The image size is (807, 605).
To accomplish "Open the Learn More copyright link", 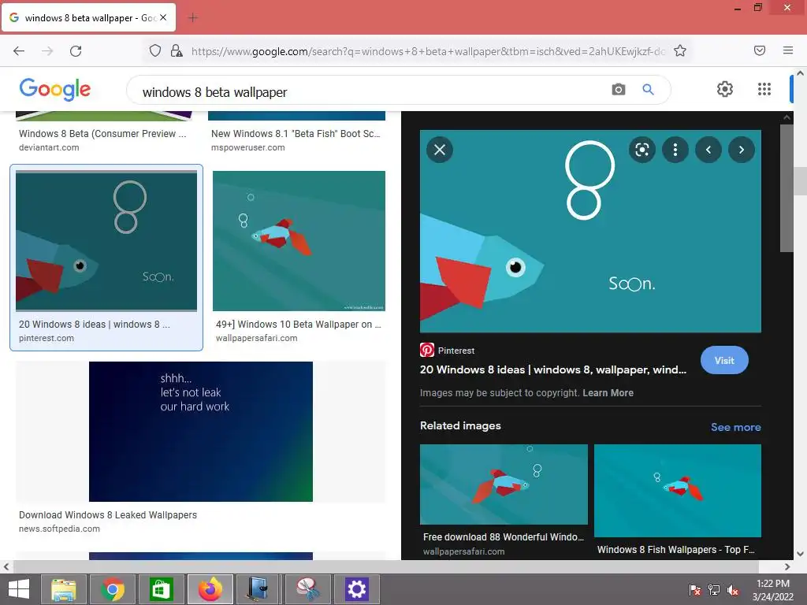I will (608, 393).
